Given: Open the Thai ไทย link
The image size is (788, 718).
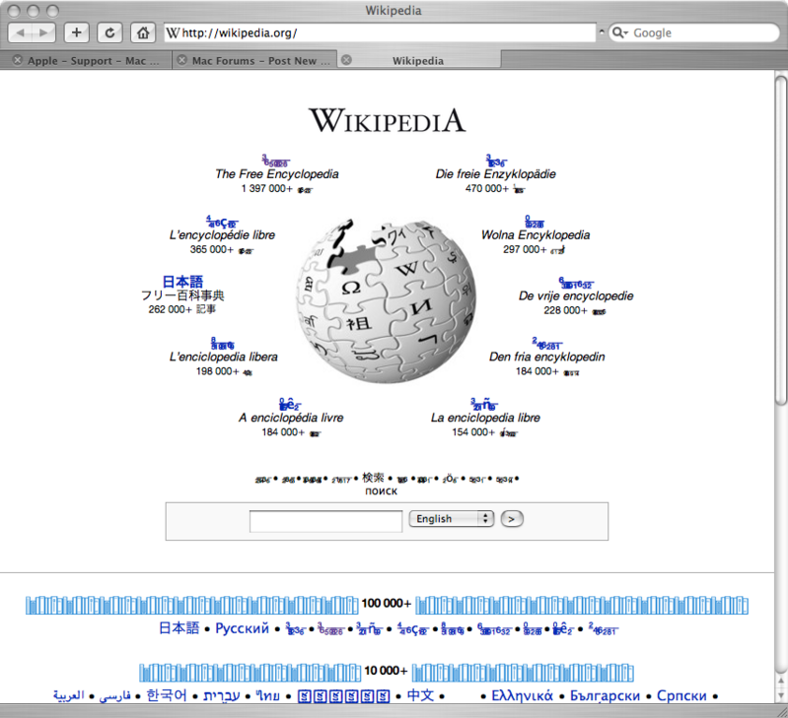Looking at the screenshot, I should (268, 695).
